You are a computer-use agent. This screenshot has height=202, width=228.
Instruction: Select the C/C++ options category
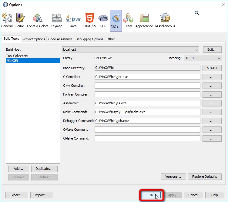116,21
